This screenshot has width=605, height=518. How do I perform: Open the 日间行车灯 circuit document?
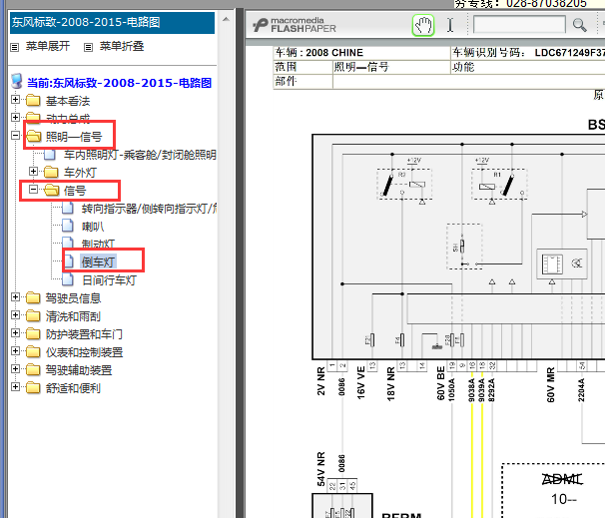(109, 280)
